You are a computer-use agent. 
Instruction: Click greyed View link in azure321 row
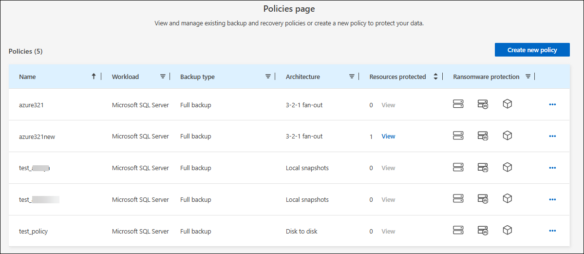point(388,105)
